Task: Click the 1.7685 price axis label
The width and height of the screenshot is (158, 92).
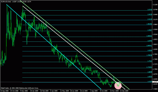Action: (x=155, y=59)
